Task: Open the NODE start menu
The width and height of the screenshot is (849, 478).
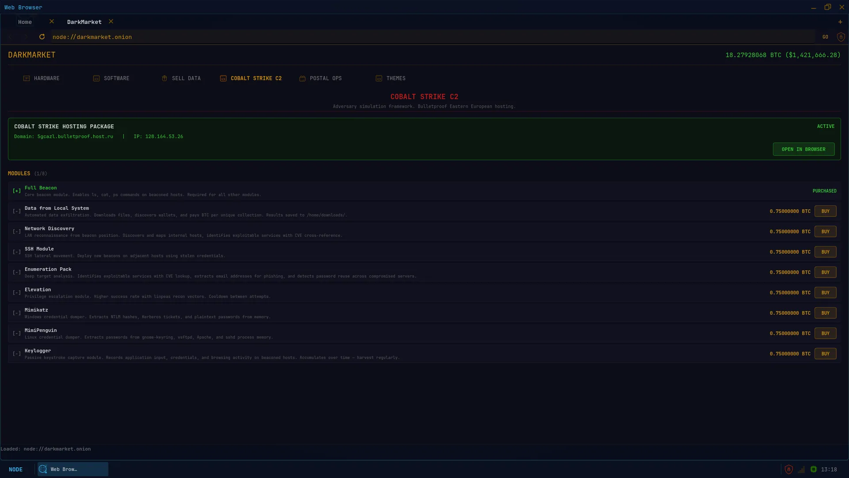Action: tap(15, 469)
